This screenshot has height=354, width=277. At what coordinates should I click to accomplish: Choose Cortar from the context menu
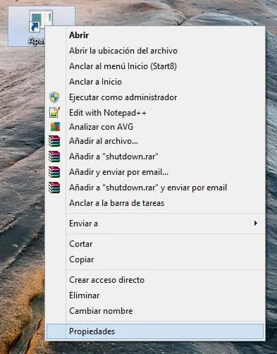pos(155,244)
